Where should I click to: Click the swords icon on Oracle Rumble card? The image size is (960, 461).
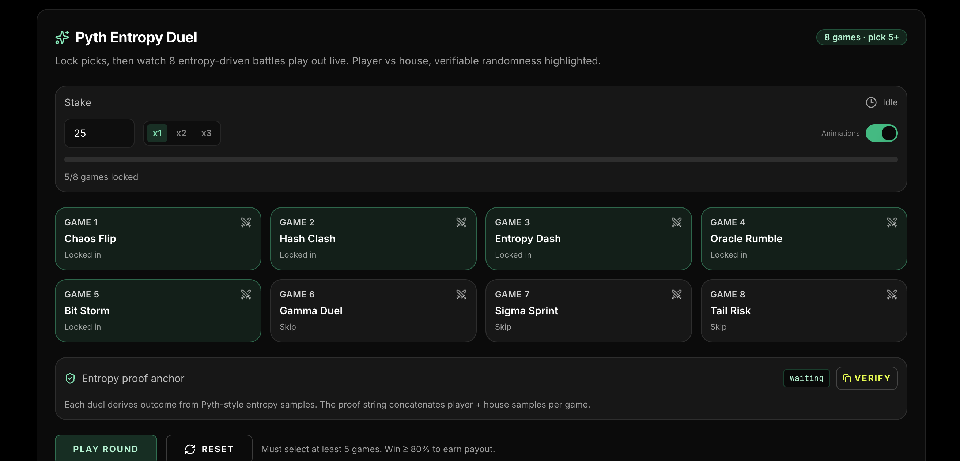pos(891,222)
